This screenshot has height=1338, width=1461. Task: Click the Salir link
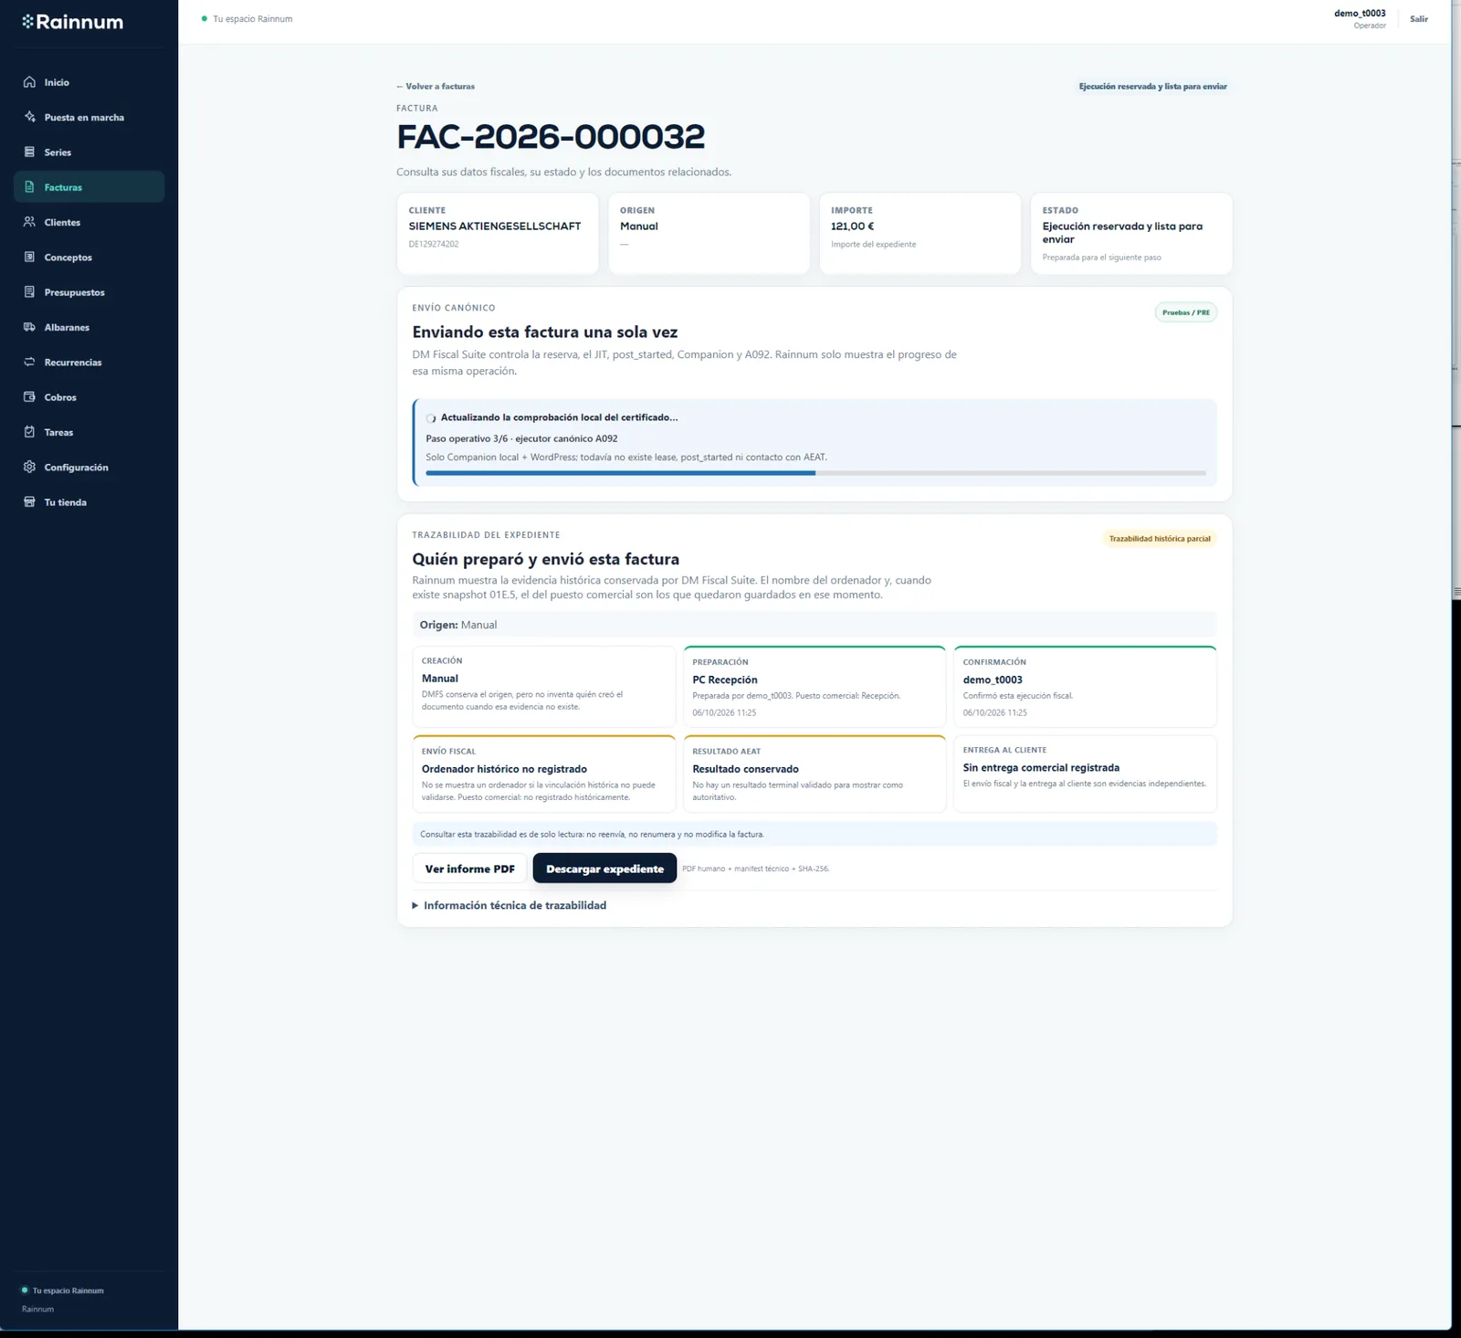tap(1418, 19)
